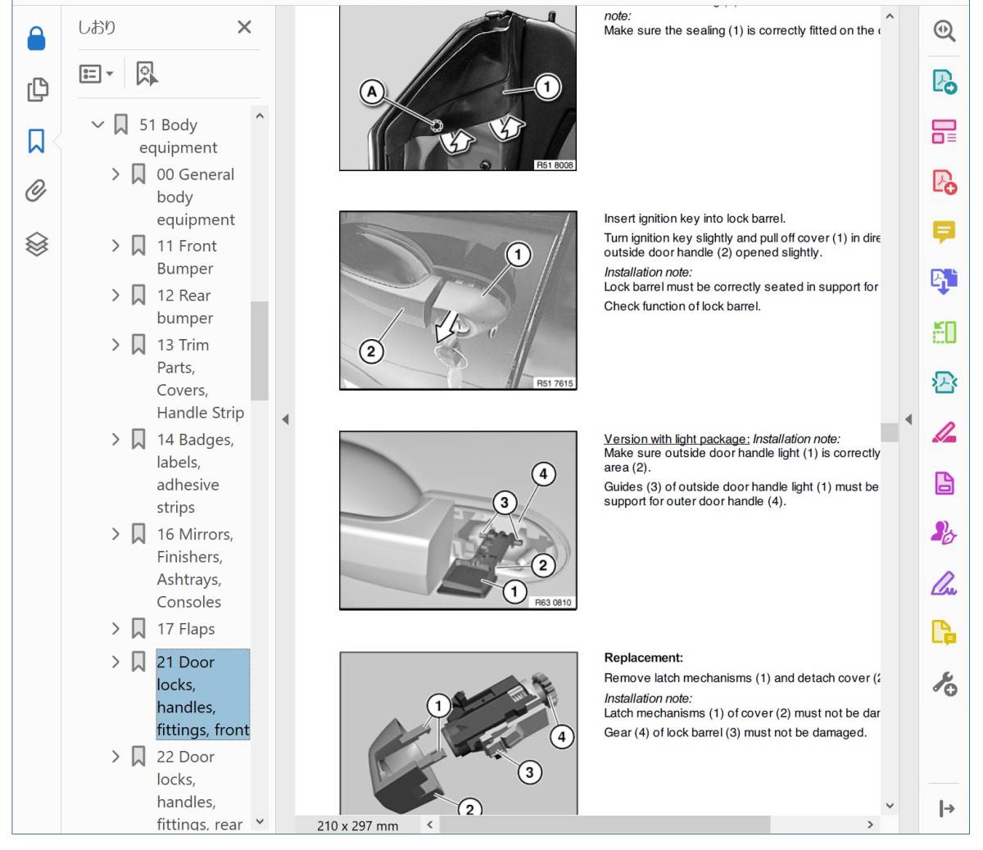
Task: Click bookmarks panel scroll-up arrow
Action: [x=260, y=116]
